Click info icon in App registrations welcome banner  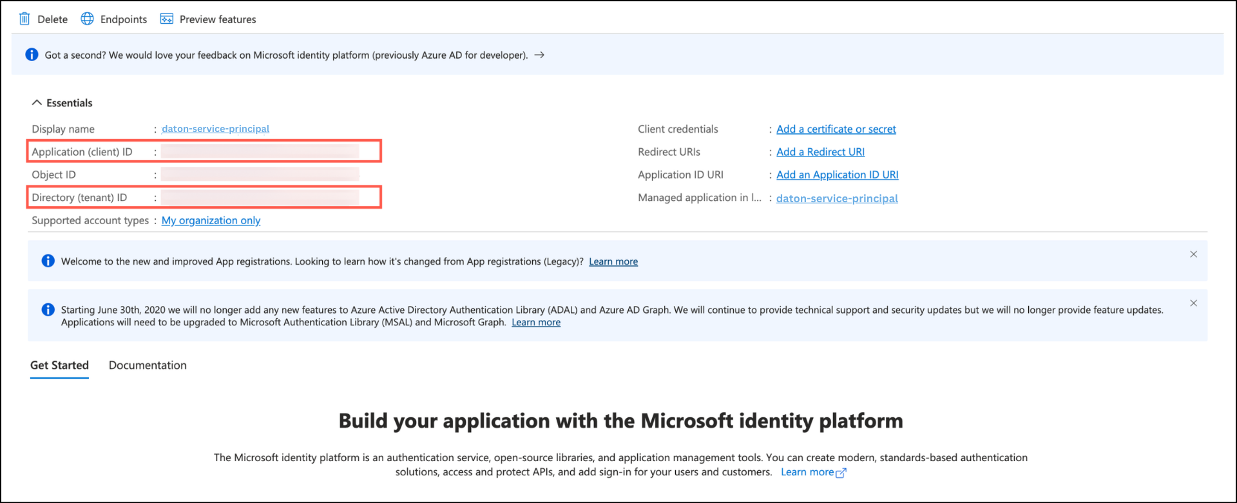48,261
